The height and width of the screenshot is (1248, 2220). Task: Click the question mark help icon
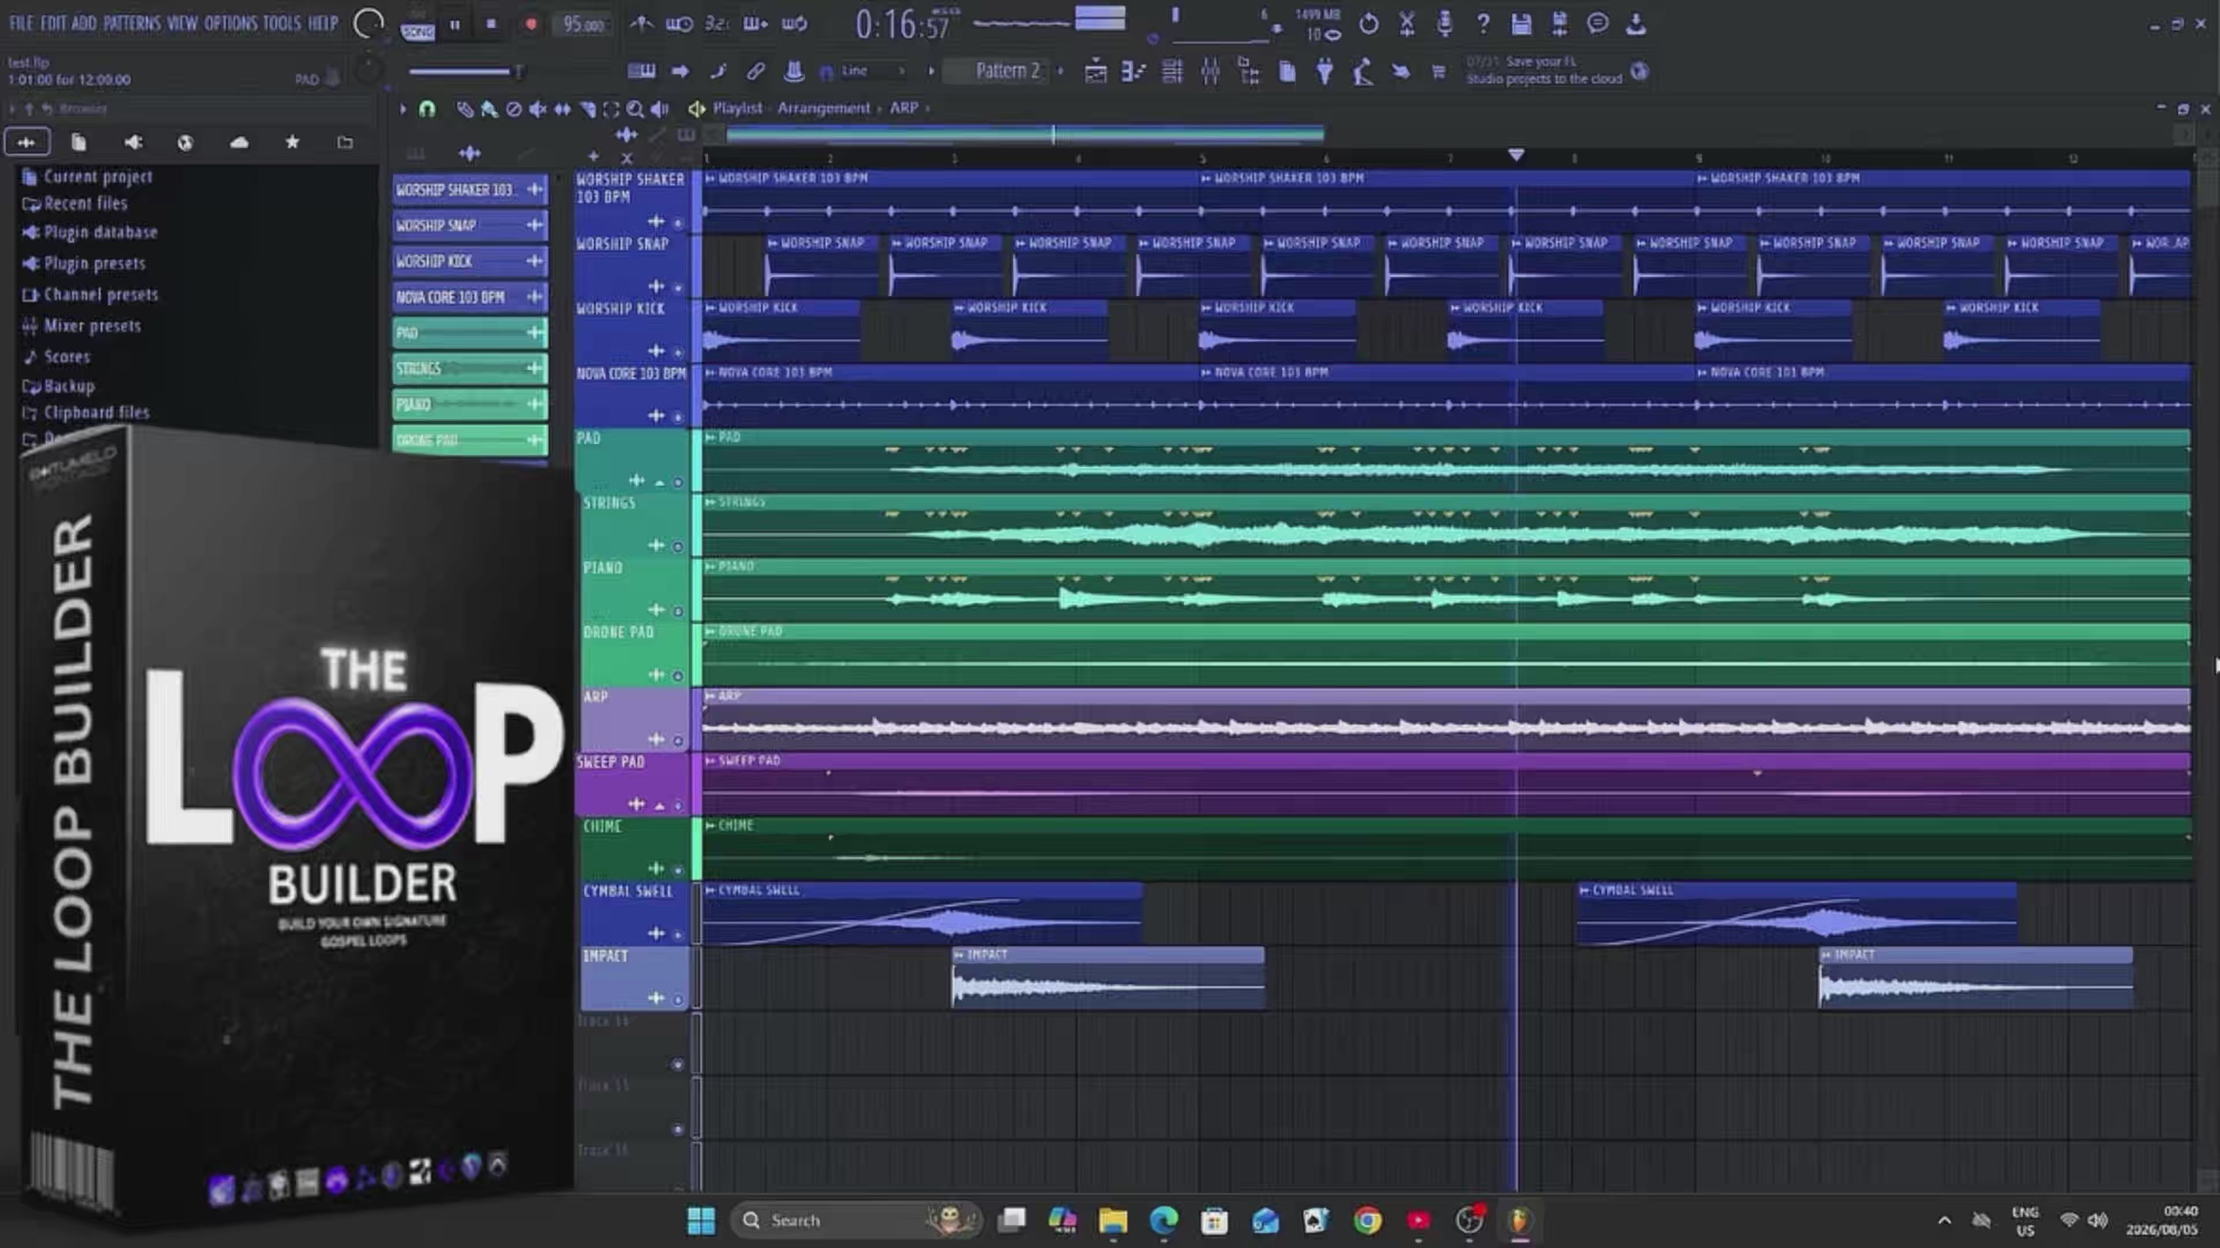[1482, 24]
